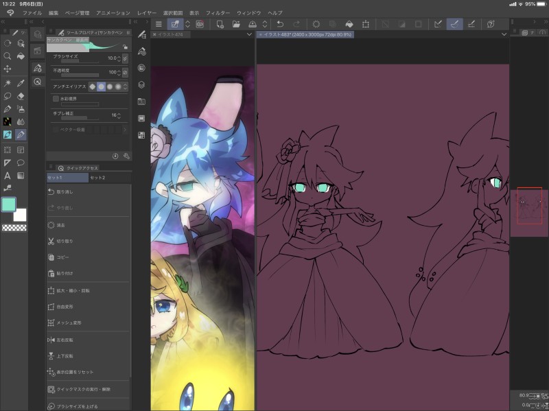The height and width of the screenshot is (411, 549).
Task: Select the eyedropper tool in the toolbox
Action: click(x=21, y=83)
